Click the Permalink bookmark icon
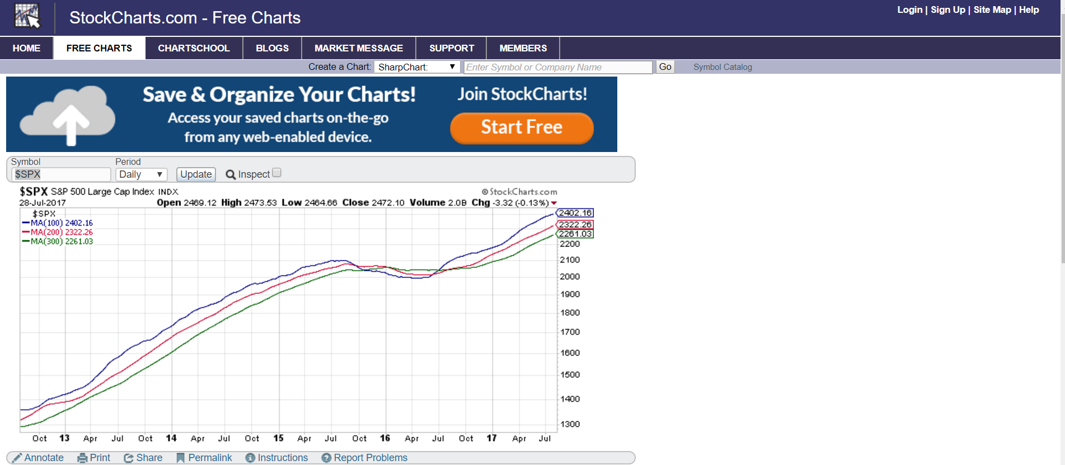This screenshot has width=1065, height=465. pos(180,458)
